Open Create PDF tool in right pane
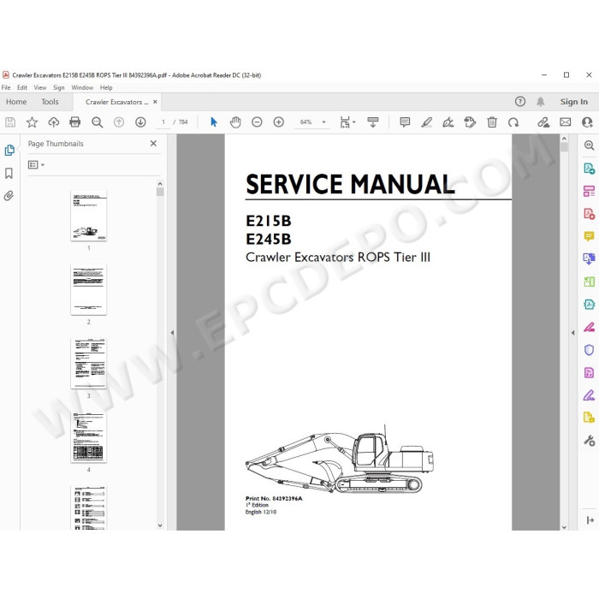This screenshot has width=599, height=599. click(589, 214)
